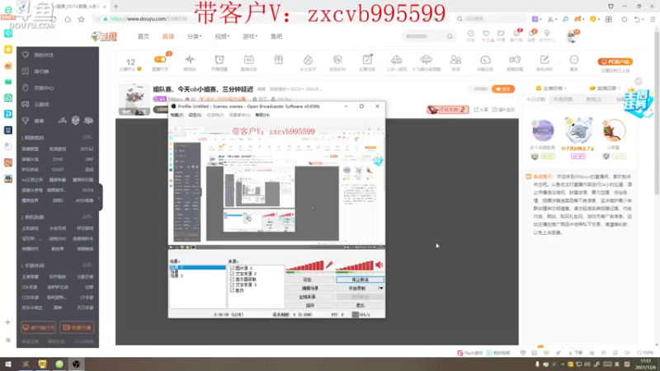Viewport: 660px width, 371px height.
Task: Open the alarm clock broadcast reminder icon
Action: [219, 59]
